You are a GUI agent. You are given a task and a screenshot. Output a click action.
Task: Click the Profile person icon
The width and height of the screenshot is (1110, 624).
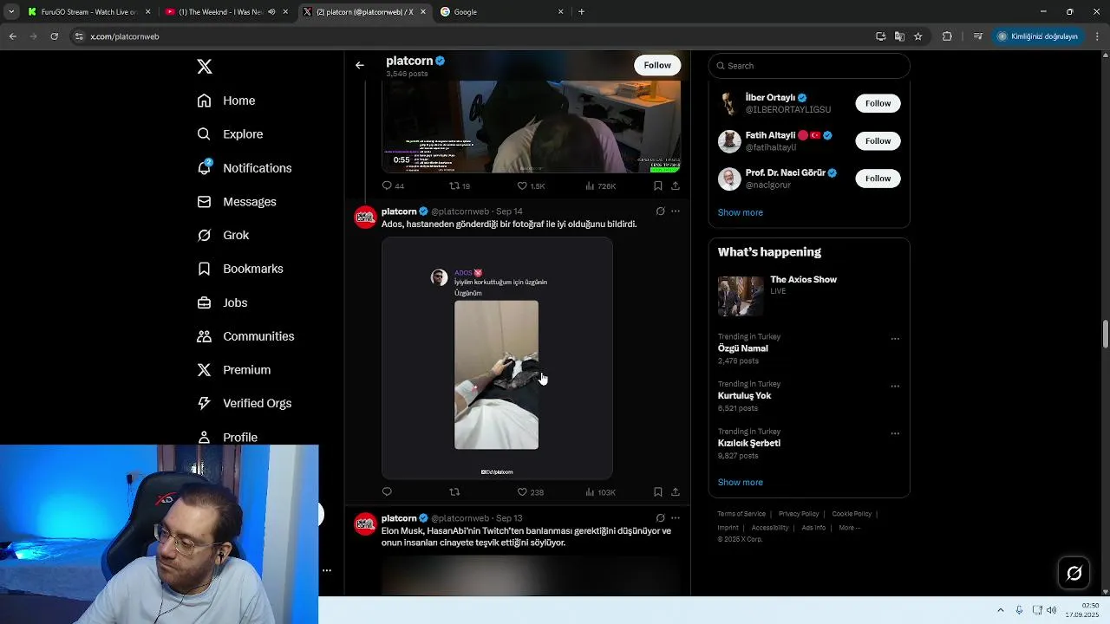[204, 437]
